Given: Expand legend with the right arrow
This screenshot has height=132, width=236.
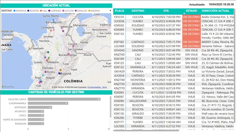Looking at the screenshot, I should [110, 11].
